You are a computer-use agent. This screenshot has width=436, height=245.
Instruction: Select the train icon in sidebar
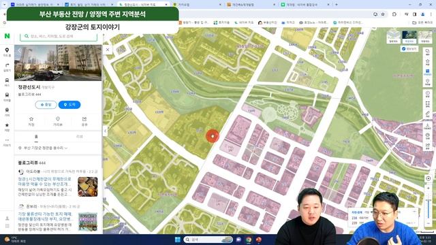coord(7,112)
